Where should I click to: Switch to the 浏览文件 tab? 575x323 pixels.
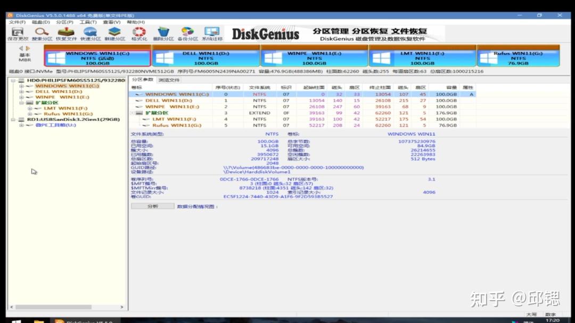(x=169, y=80)
